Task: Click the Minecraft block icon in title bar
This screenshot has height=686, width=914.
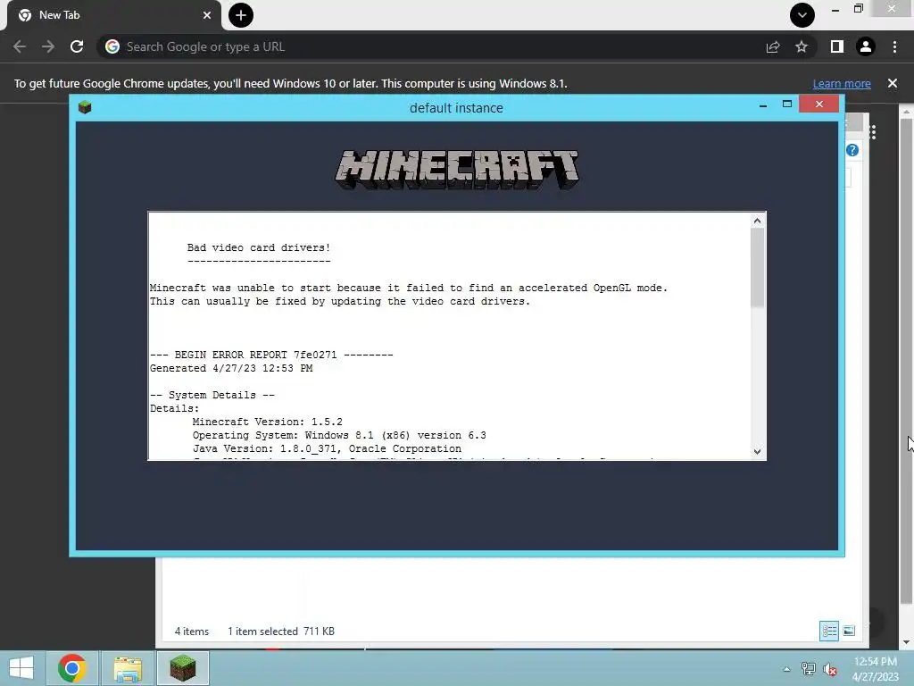Action: pyautogui.click(x=85, y=107)
